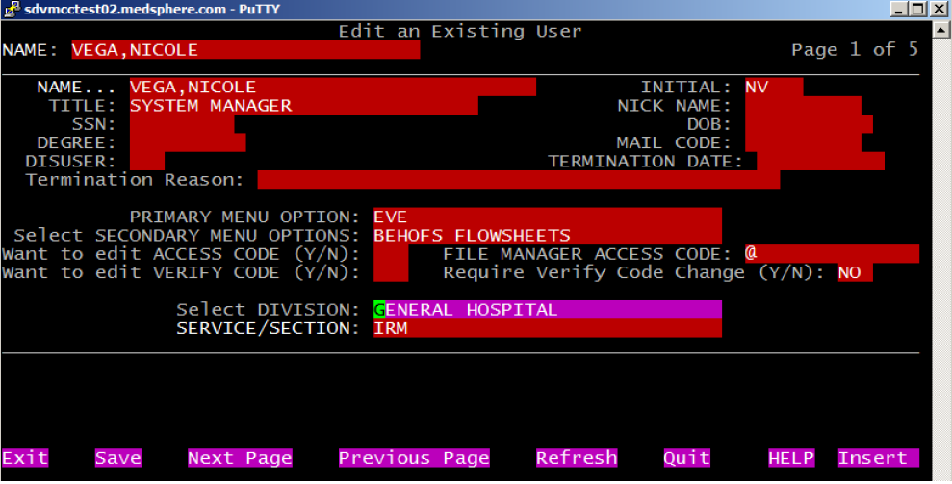Viewport: 952px width, 484px height.
Task: Click the Termination Reason field
Action: tap(519, 180)
